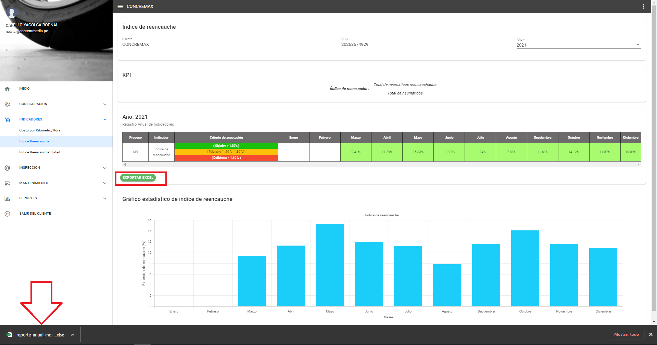Click the Cliente CONCREMAX input field
The width and height of the screenshot is (657, 345).
(228, 44)
